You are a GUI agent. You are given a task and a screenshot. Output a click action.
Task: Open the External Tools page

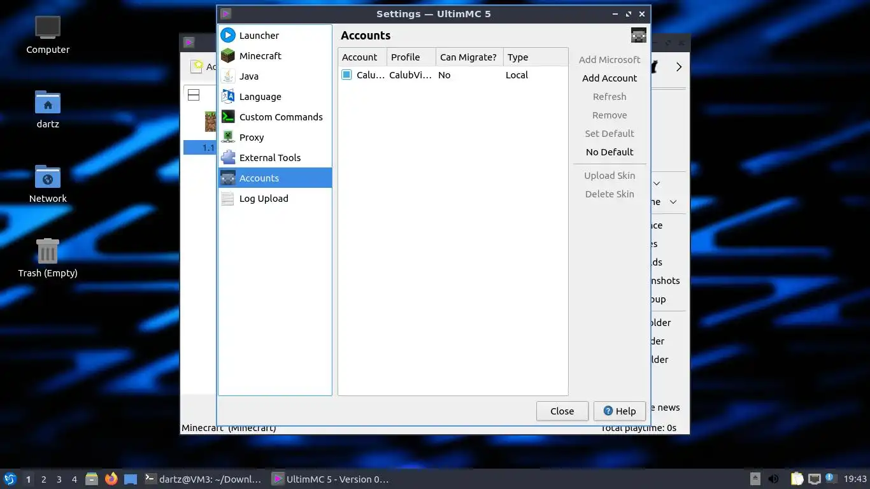275,158
